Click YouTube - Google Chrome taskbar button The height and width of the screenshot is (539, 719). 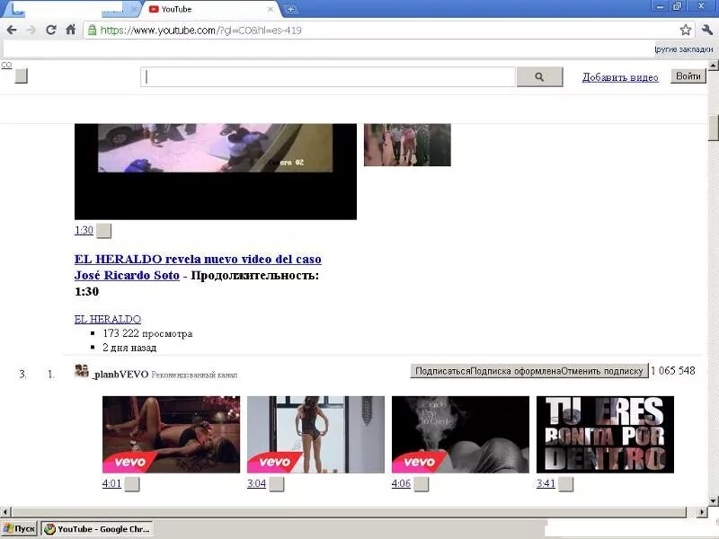coord(97,529)
